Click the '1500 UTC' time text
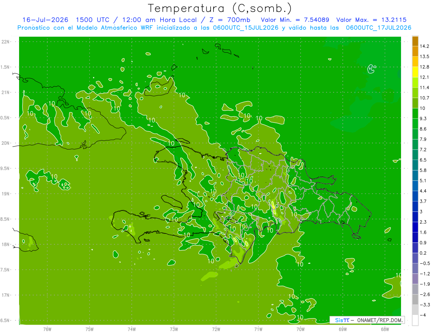This screenshot has height=334, width=432. point(92,20)
